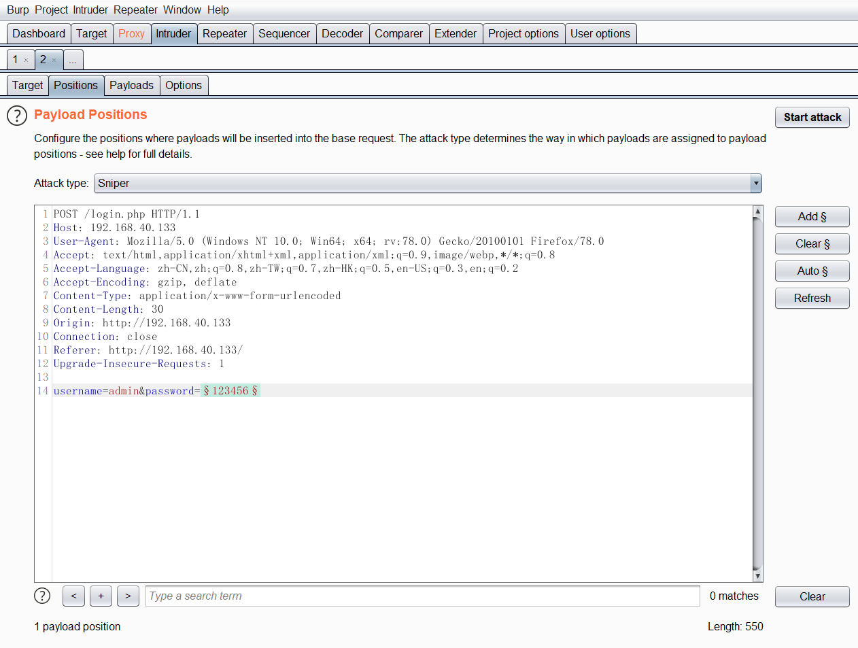
Task: Open the Attack type dropdown arrow
Action: click(756, 183)
